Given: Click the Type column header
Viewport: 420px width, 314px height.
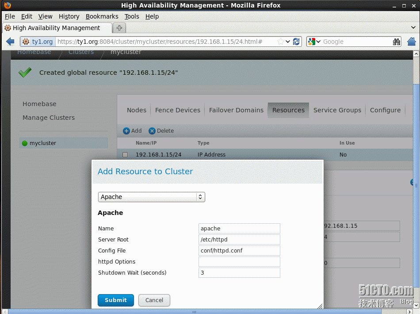Looking at the screenshot, I should point(203,143).
